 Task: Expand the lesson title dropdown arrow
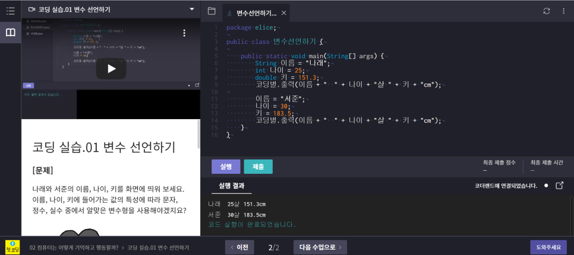click(x=192, y=9)
